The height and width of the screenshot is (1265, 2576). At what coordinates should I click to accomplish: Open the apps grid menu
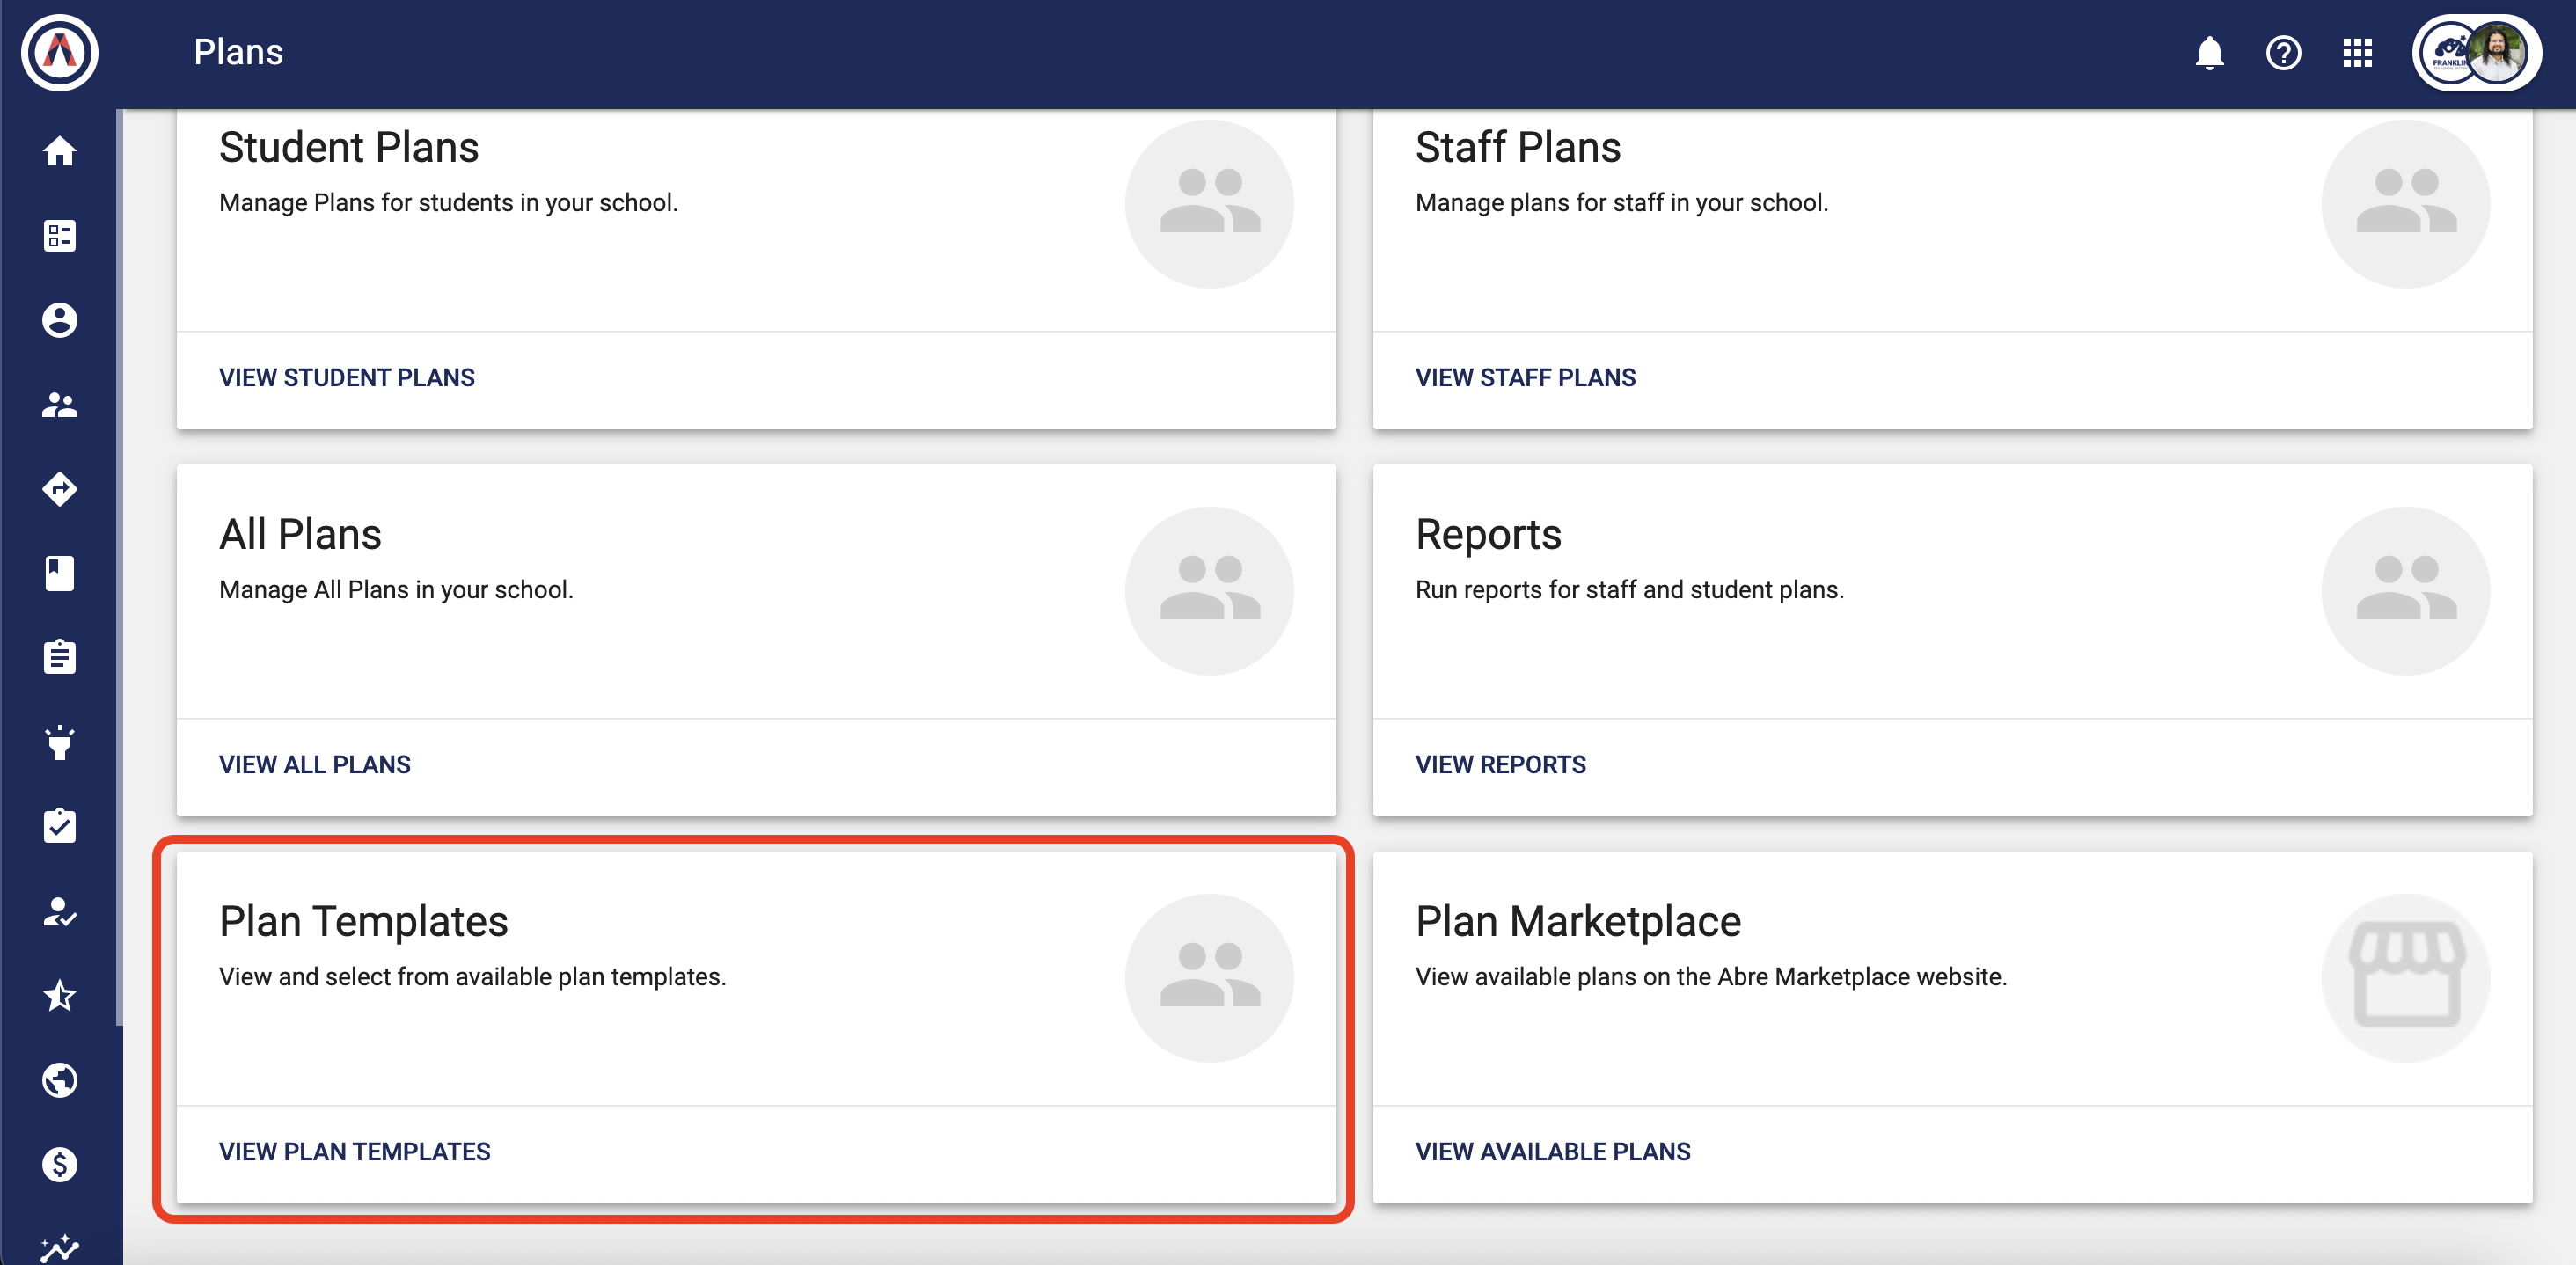pos(2357,53)
